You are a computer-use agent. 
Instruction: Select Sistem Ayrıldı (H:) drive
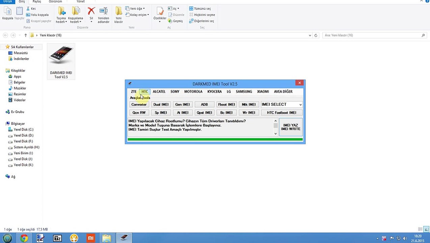click(x=26, y=147)
